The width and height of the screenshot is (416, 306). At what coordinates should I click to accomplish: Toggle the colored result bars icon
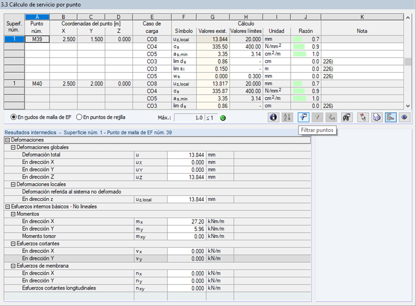[x=390, y=117]
